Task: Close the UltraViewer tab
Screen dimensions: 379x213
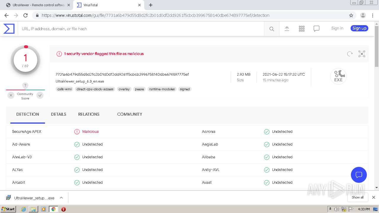Action: (x=68, y=5)
